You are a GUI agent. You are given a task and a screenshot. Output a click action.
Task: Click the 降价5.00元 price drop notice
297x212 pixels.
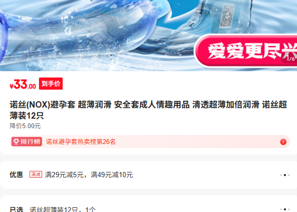click(x=25, y=126)
